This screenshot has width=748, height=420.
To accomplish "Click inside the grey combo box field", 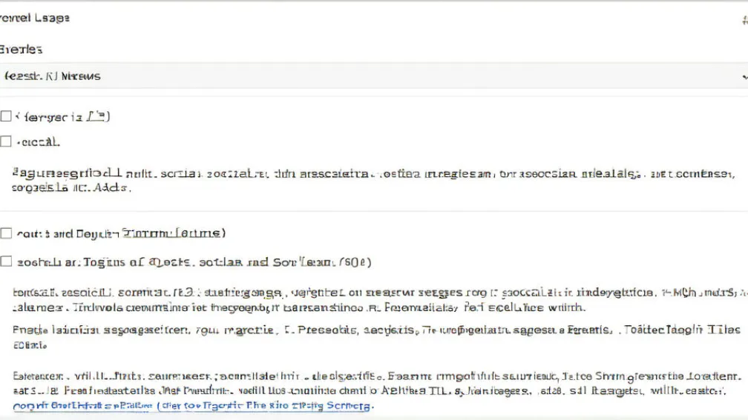I will click(371, 76).
